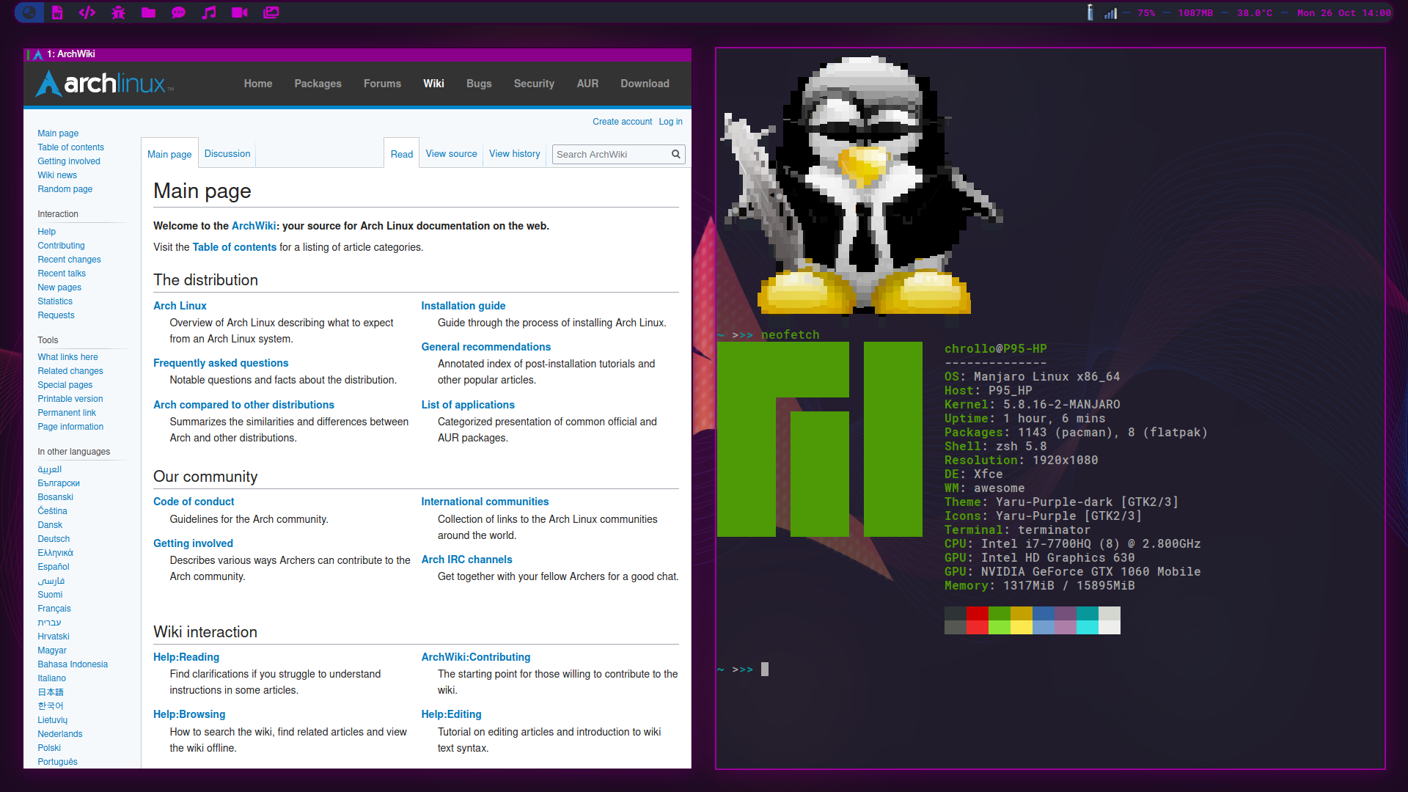Click the Arch Linux logo in header
1408x792 pixels.
point(105,84)
